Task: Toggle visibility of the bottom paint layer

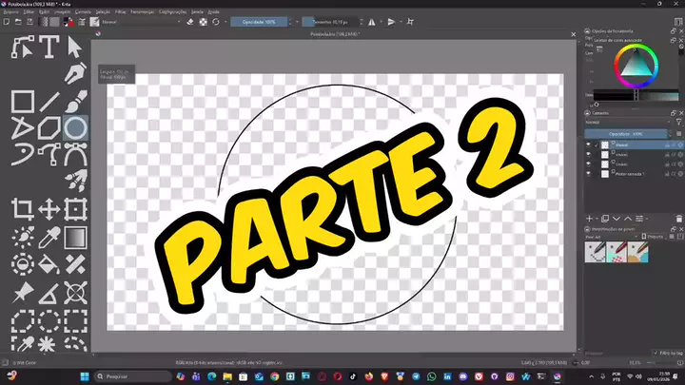Action: [588, 174]
